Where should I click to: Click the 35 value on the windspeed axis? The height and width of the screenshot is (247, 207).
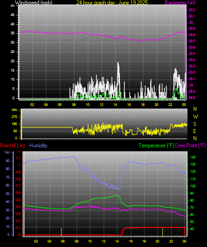click(x=12, y=33)
